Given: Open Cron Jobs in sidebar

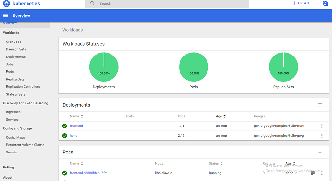Looking at the screenshot, I should [x=14, y=42].
